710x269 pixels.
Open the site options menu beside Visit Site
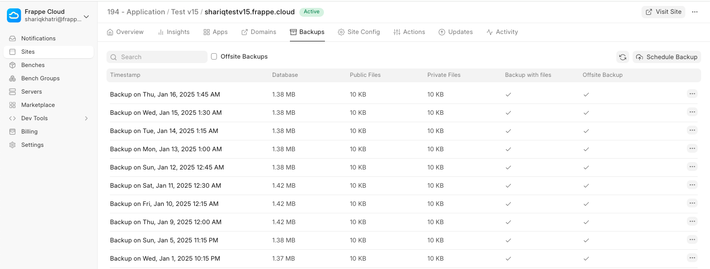pyautogui.click(x=695, y=12)
